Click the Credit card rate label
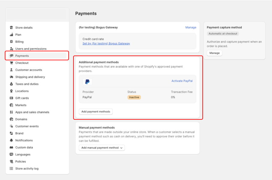Screen dimensions: 272x180 click(x=93, y=39)
